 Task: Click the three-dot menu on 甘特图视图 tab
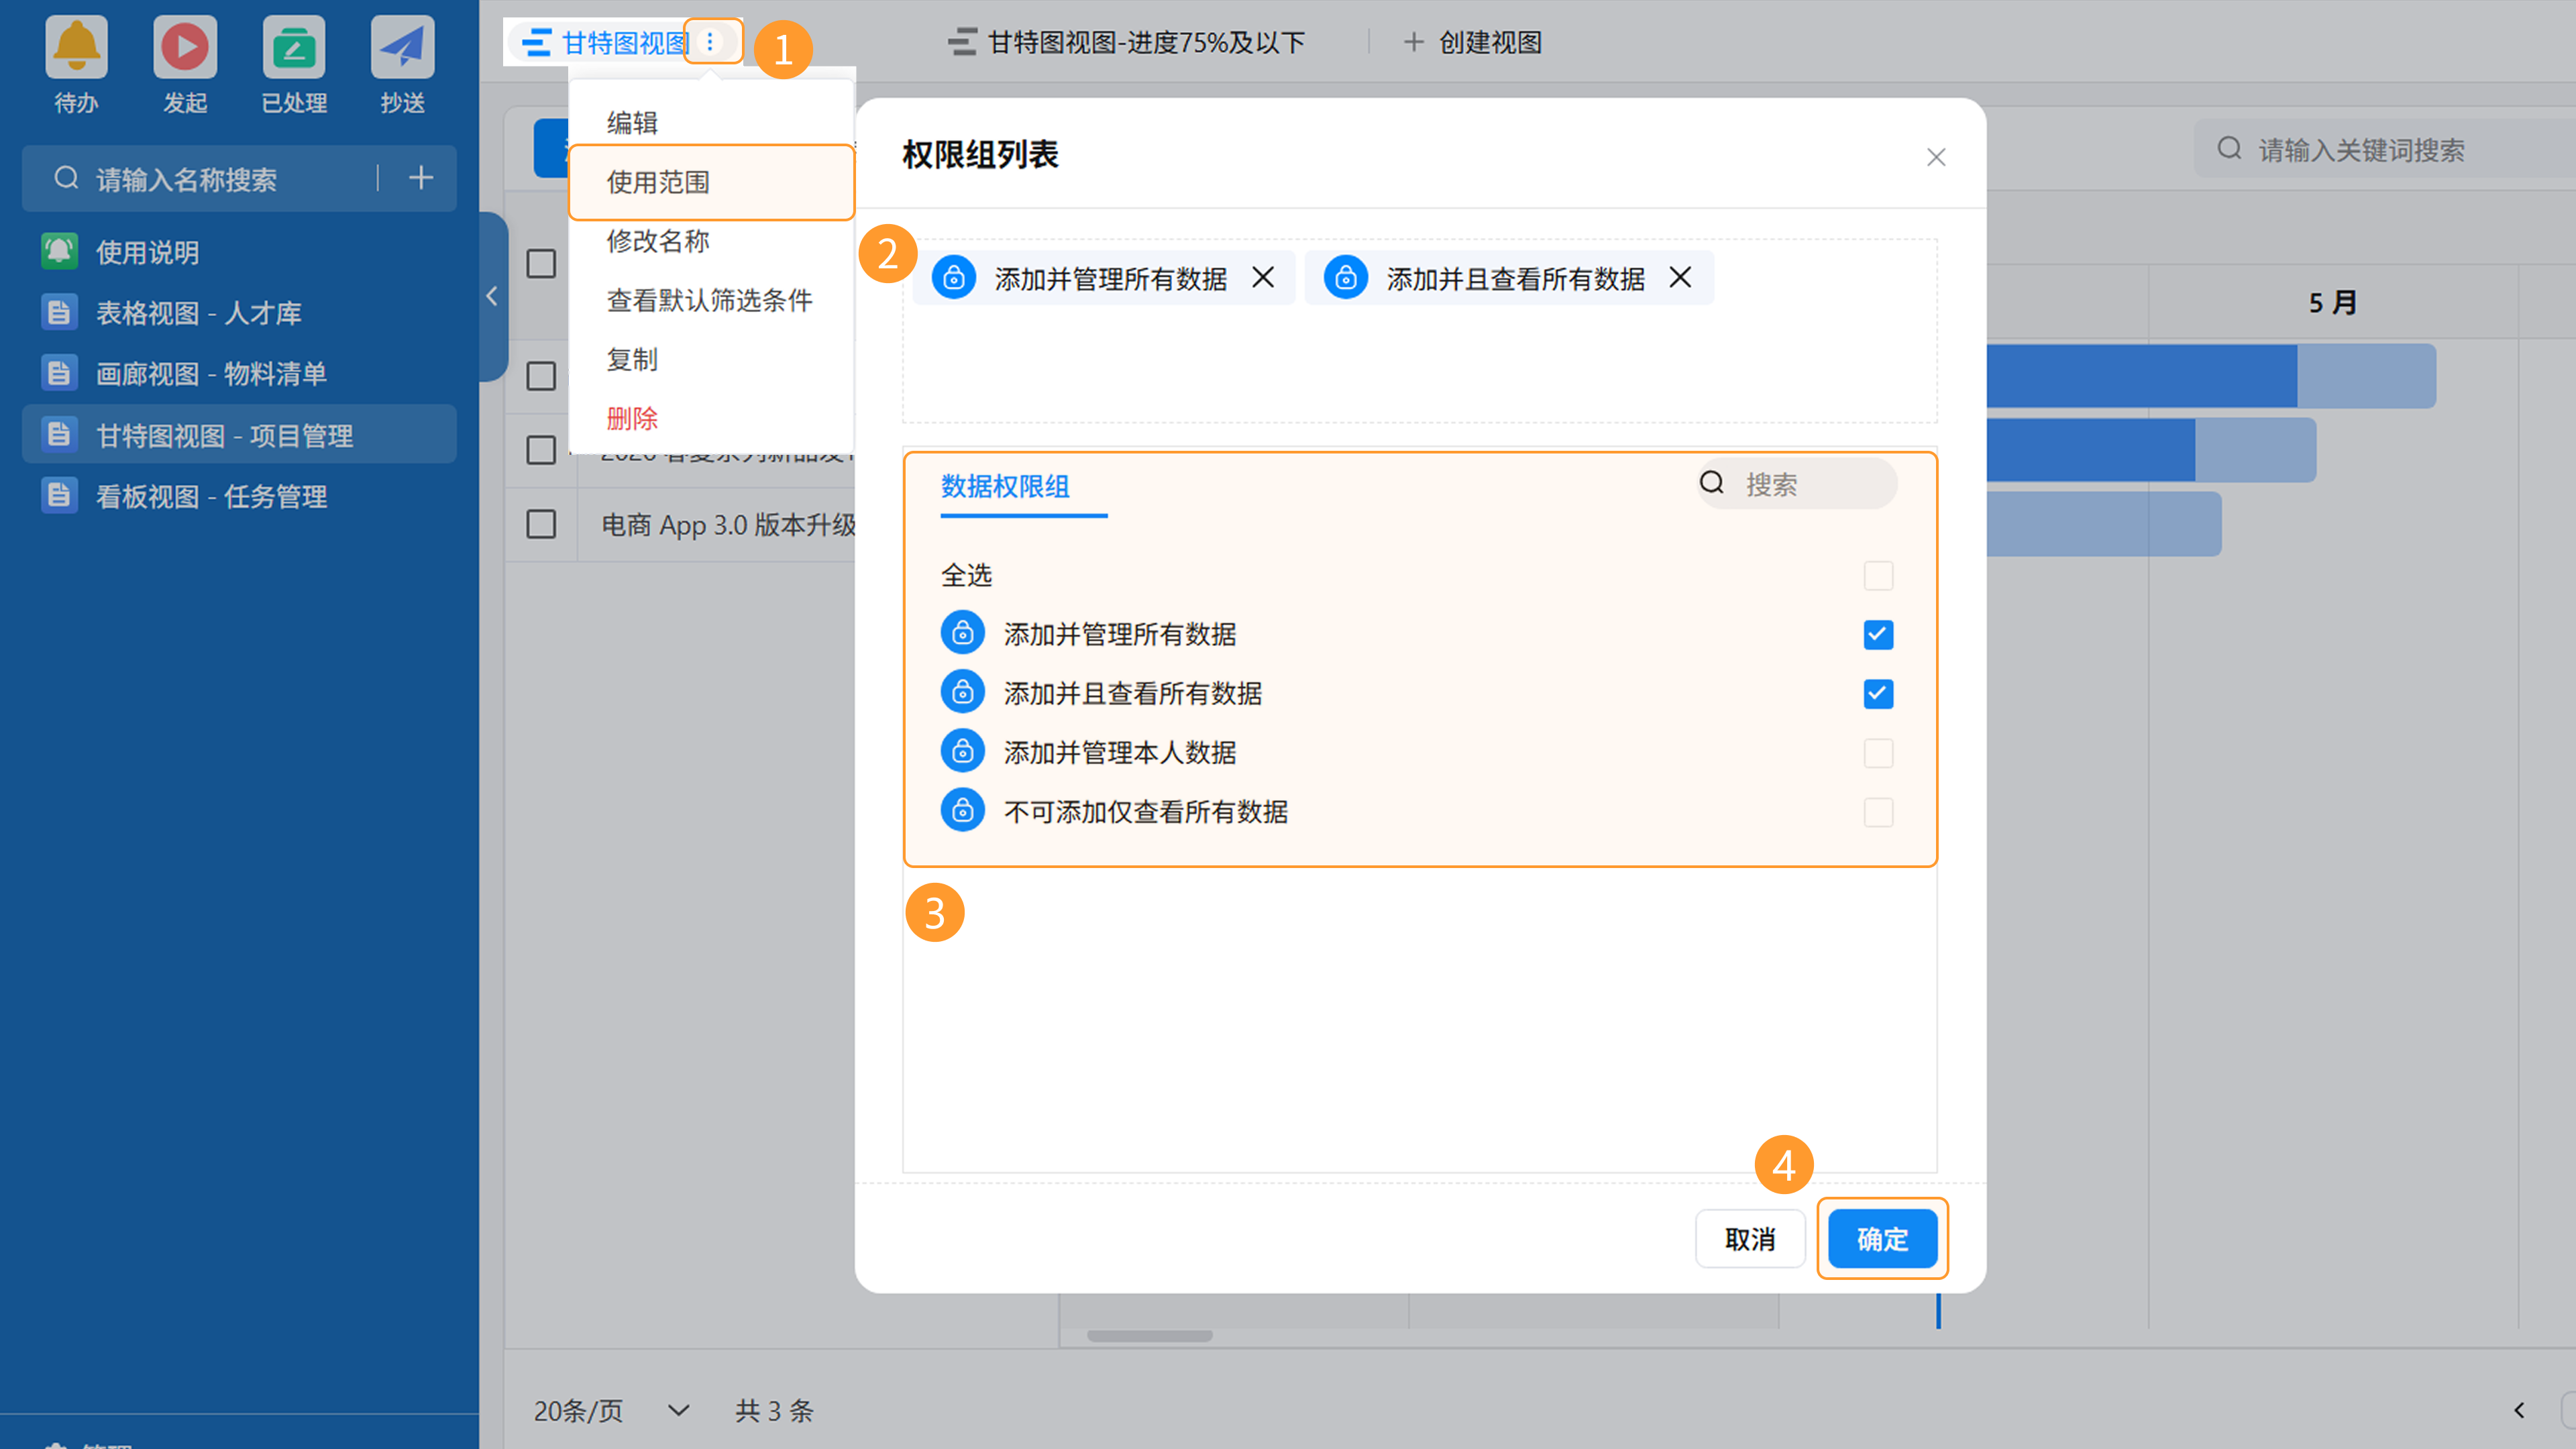(710, 42)
